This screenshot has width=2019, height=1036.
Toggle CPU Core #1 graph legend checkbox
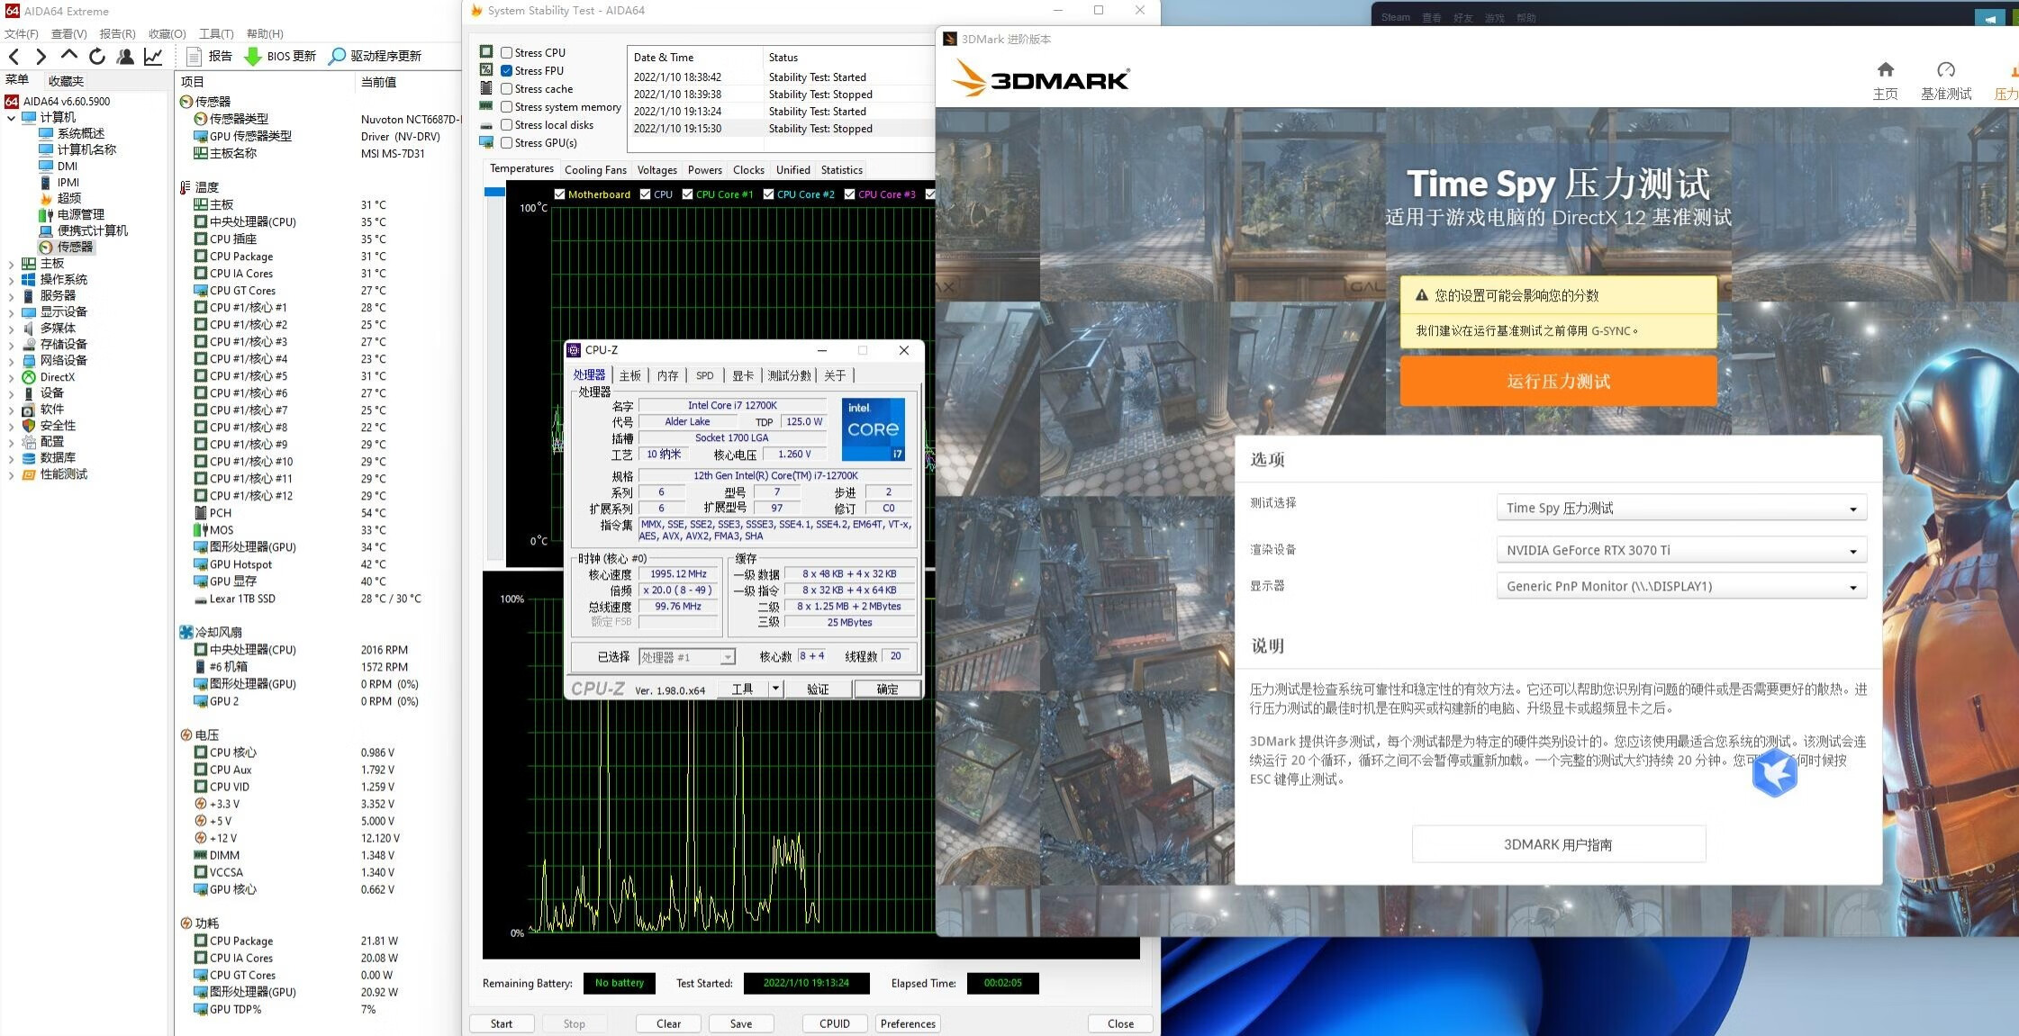pos(687,194)
